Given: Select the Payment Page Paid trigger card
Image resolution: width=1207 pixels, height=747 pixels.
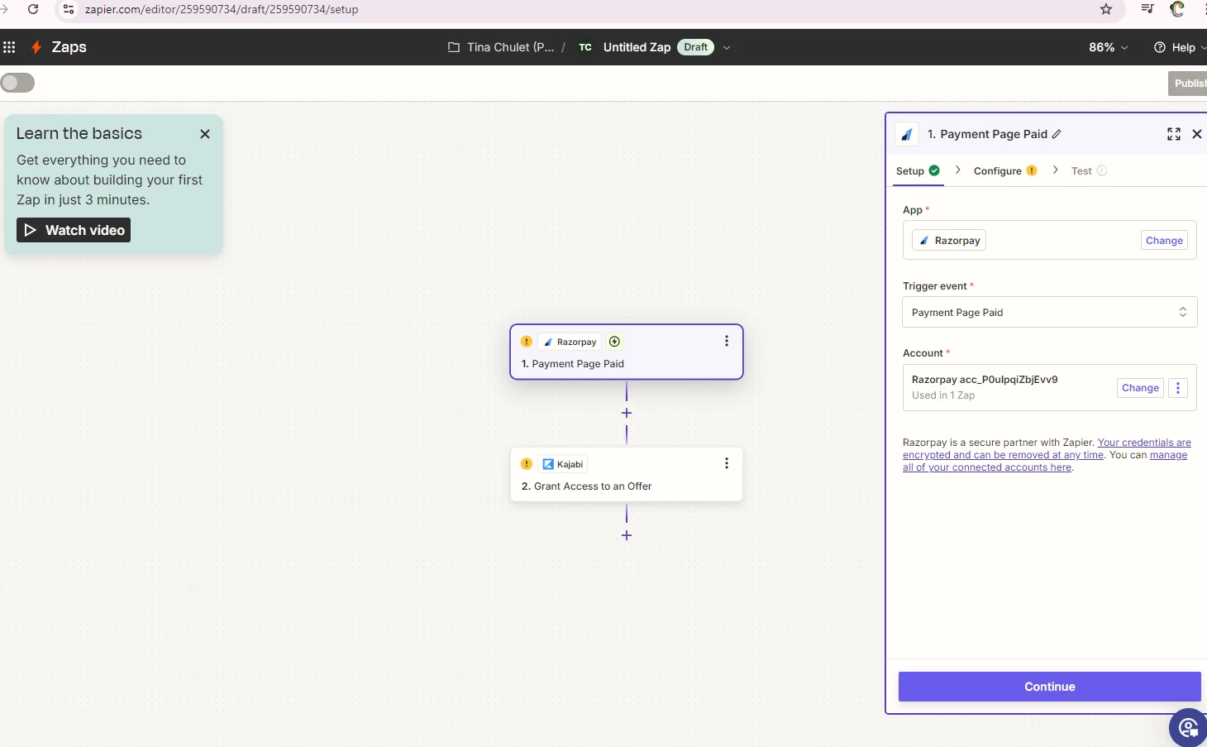Looking at the screenshot, I should 627,352.
